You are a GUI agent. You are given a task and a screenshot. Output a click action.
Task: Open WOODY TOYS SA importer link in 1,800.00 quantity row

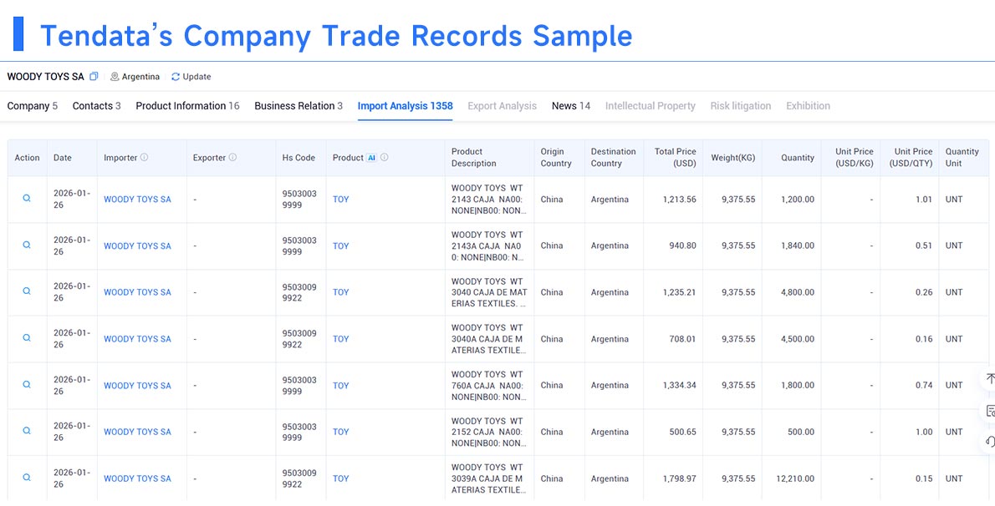tap(138, 385)
